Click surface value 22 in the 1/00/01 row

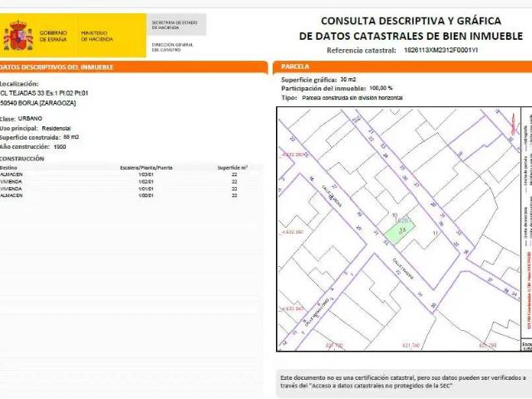click(234, 196)
